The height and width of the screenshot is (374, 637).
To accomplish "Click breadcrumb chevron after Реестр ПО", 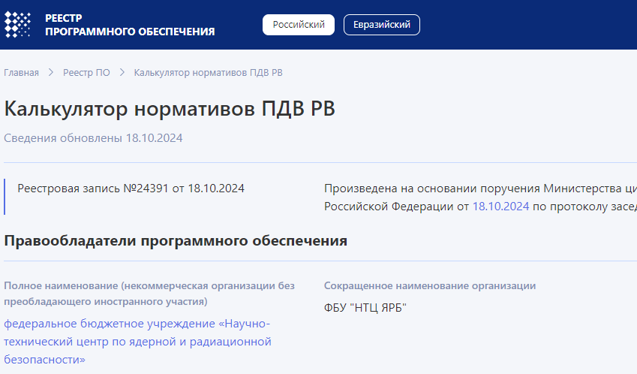I will (x=122, y=73).
